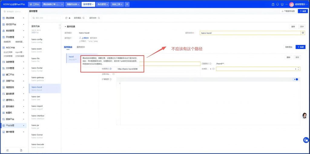Click the globe icon in service name field

(302, 33)
